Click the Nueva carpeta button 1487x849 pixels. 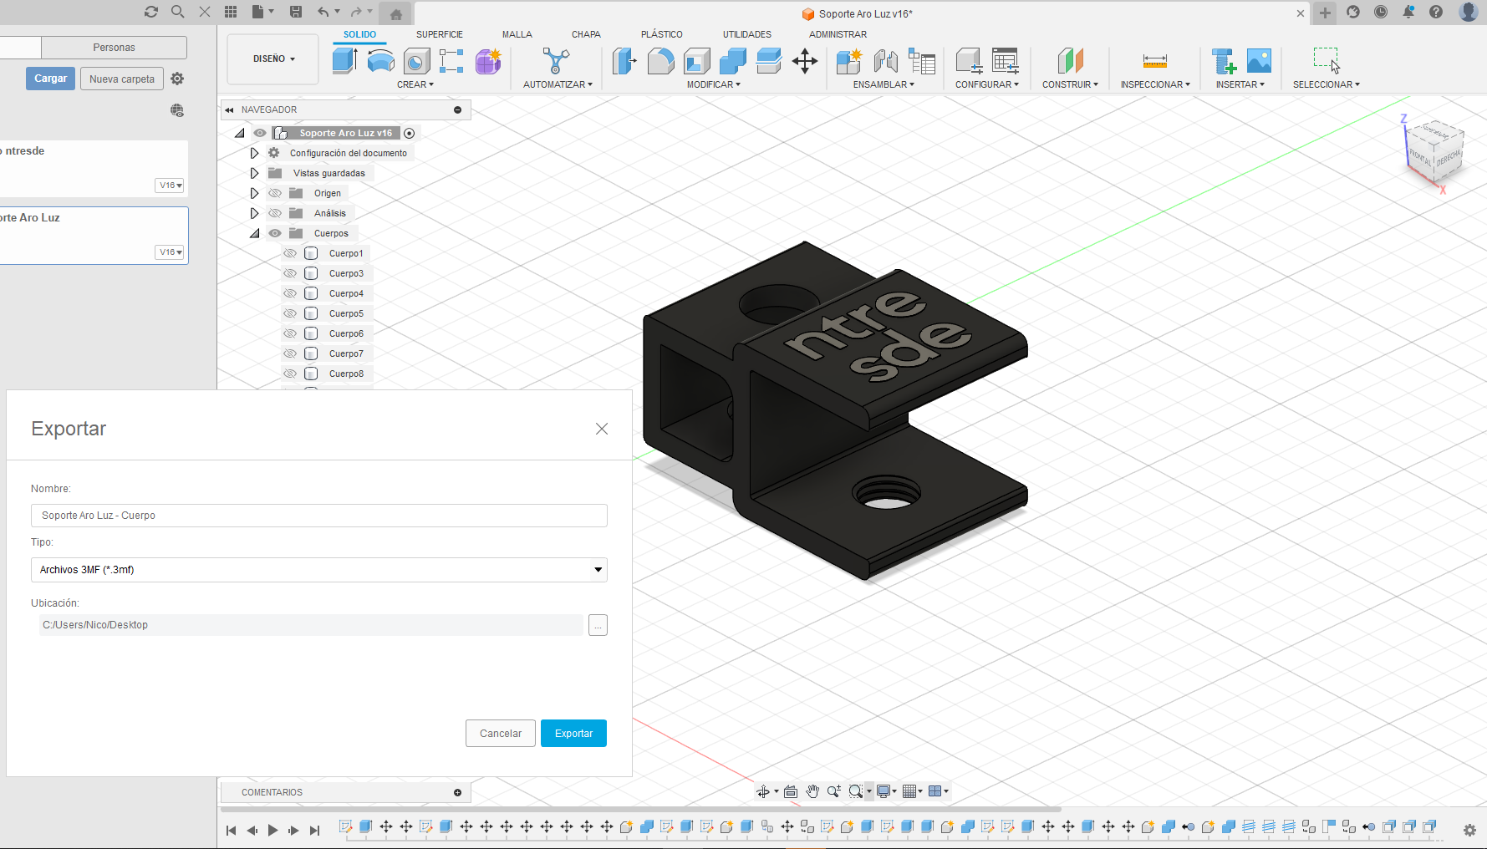point(122,79)
